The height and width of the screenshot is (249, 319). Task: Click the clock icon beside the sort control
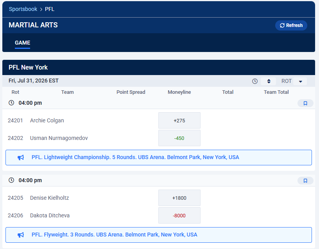click(255, 81)
